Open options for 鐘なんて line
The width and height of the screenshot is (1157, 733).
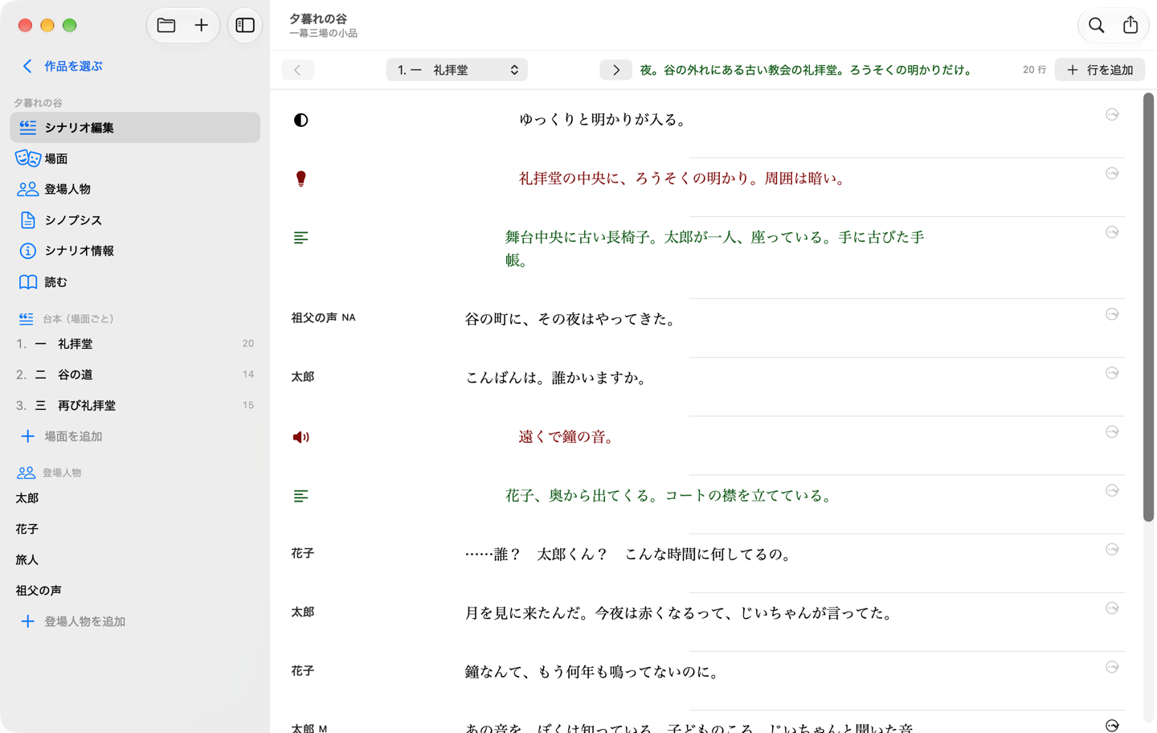pyautogui.click(x=1112, y=667)
